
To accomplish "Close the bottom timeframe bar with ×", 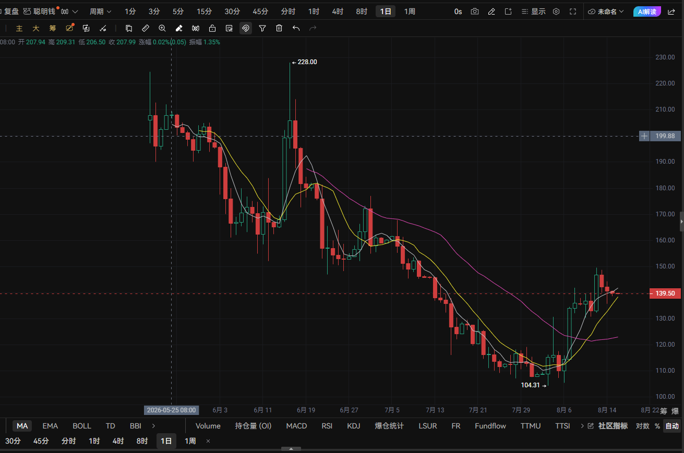I will 208,441.
